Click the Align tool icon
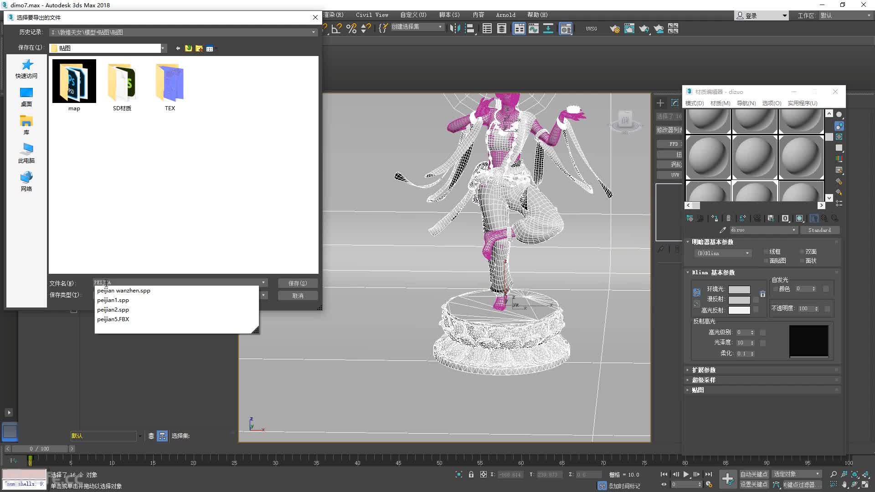875x492 pixels. (470, 29)
